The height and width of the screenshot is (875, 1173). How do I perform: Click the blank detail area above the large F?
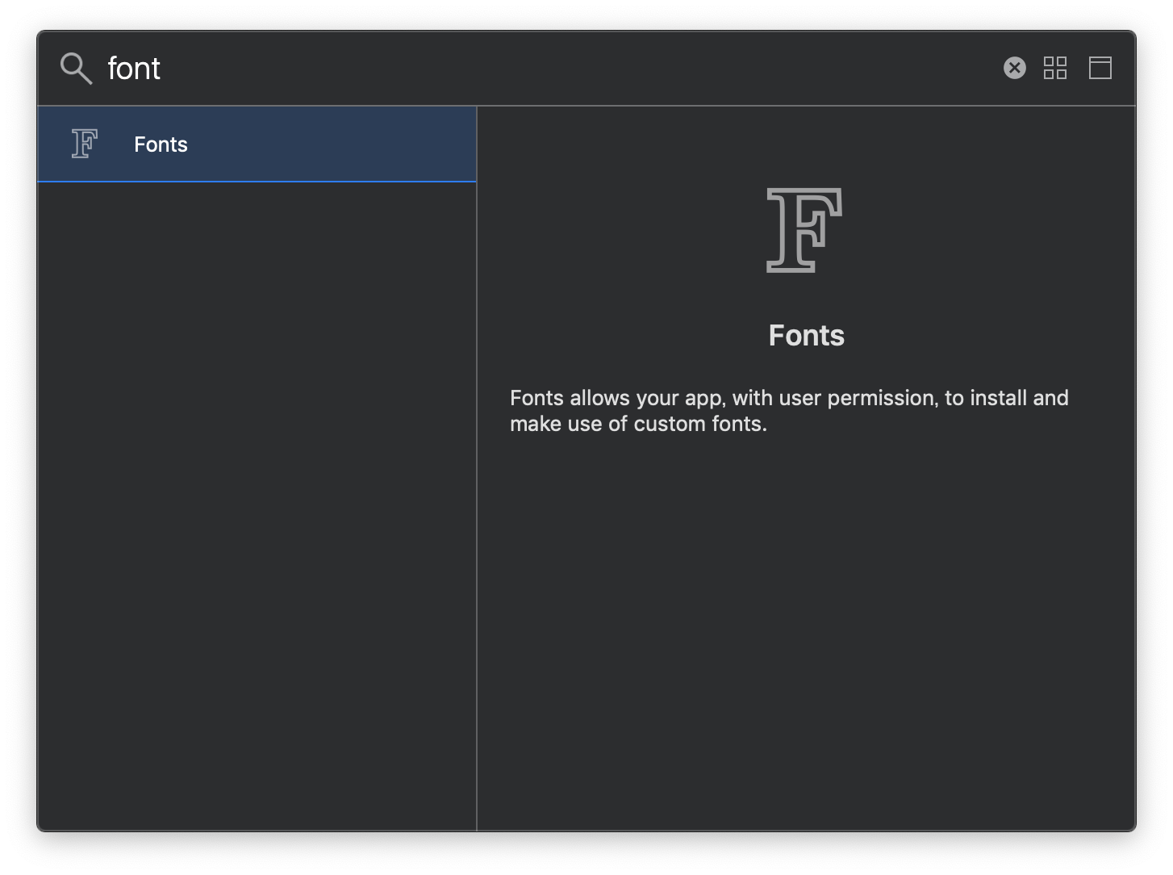click(x=805, y=145)
